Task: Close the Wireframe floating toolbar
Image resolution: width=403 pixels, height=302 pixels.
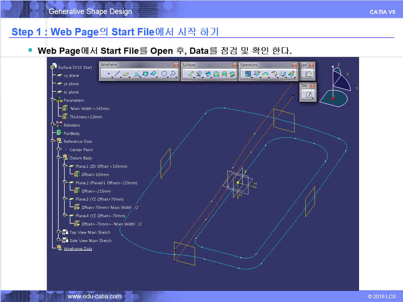Action: (x=176, y=65)
